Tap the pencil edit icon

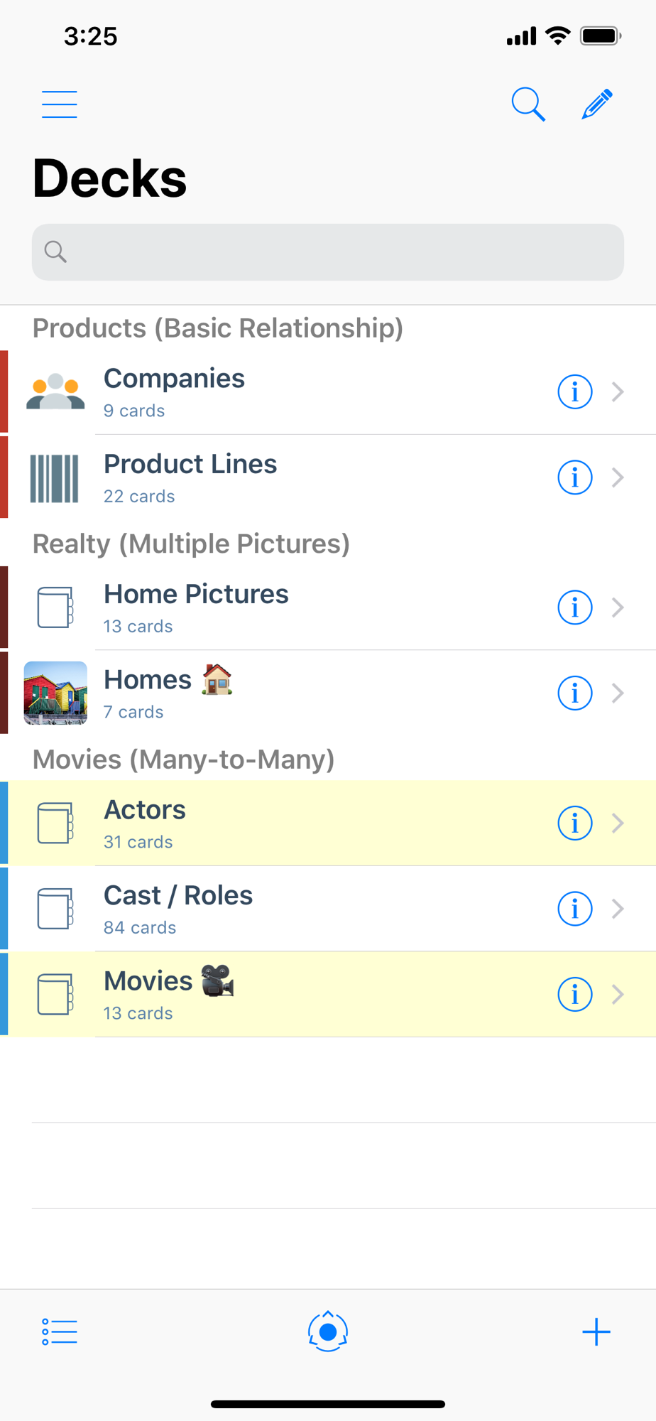click(597, 104)
